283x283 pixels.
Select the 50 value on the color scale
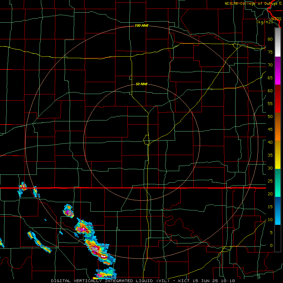[270, 117]
